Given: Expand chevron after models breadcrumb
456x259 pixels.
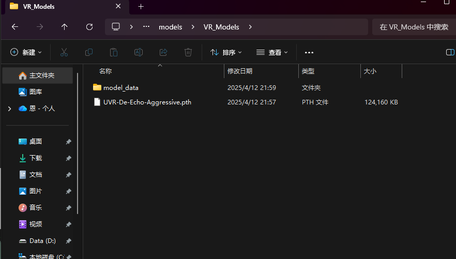Looking at the screenshot, I should [x=193, y=27].
